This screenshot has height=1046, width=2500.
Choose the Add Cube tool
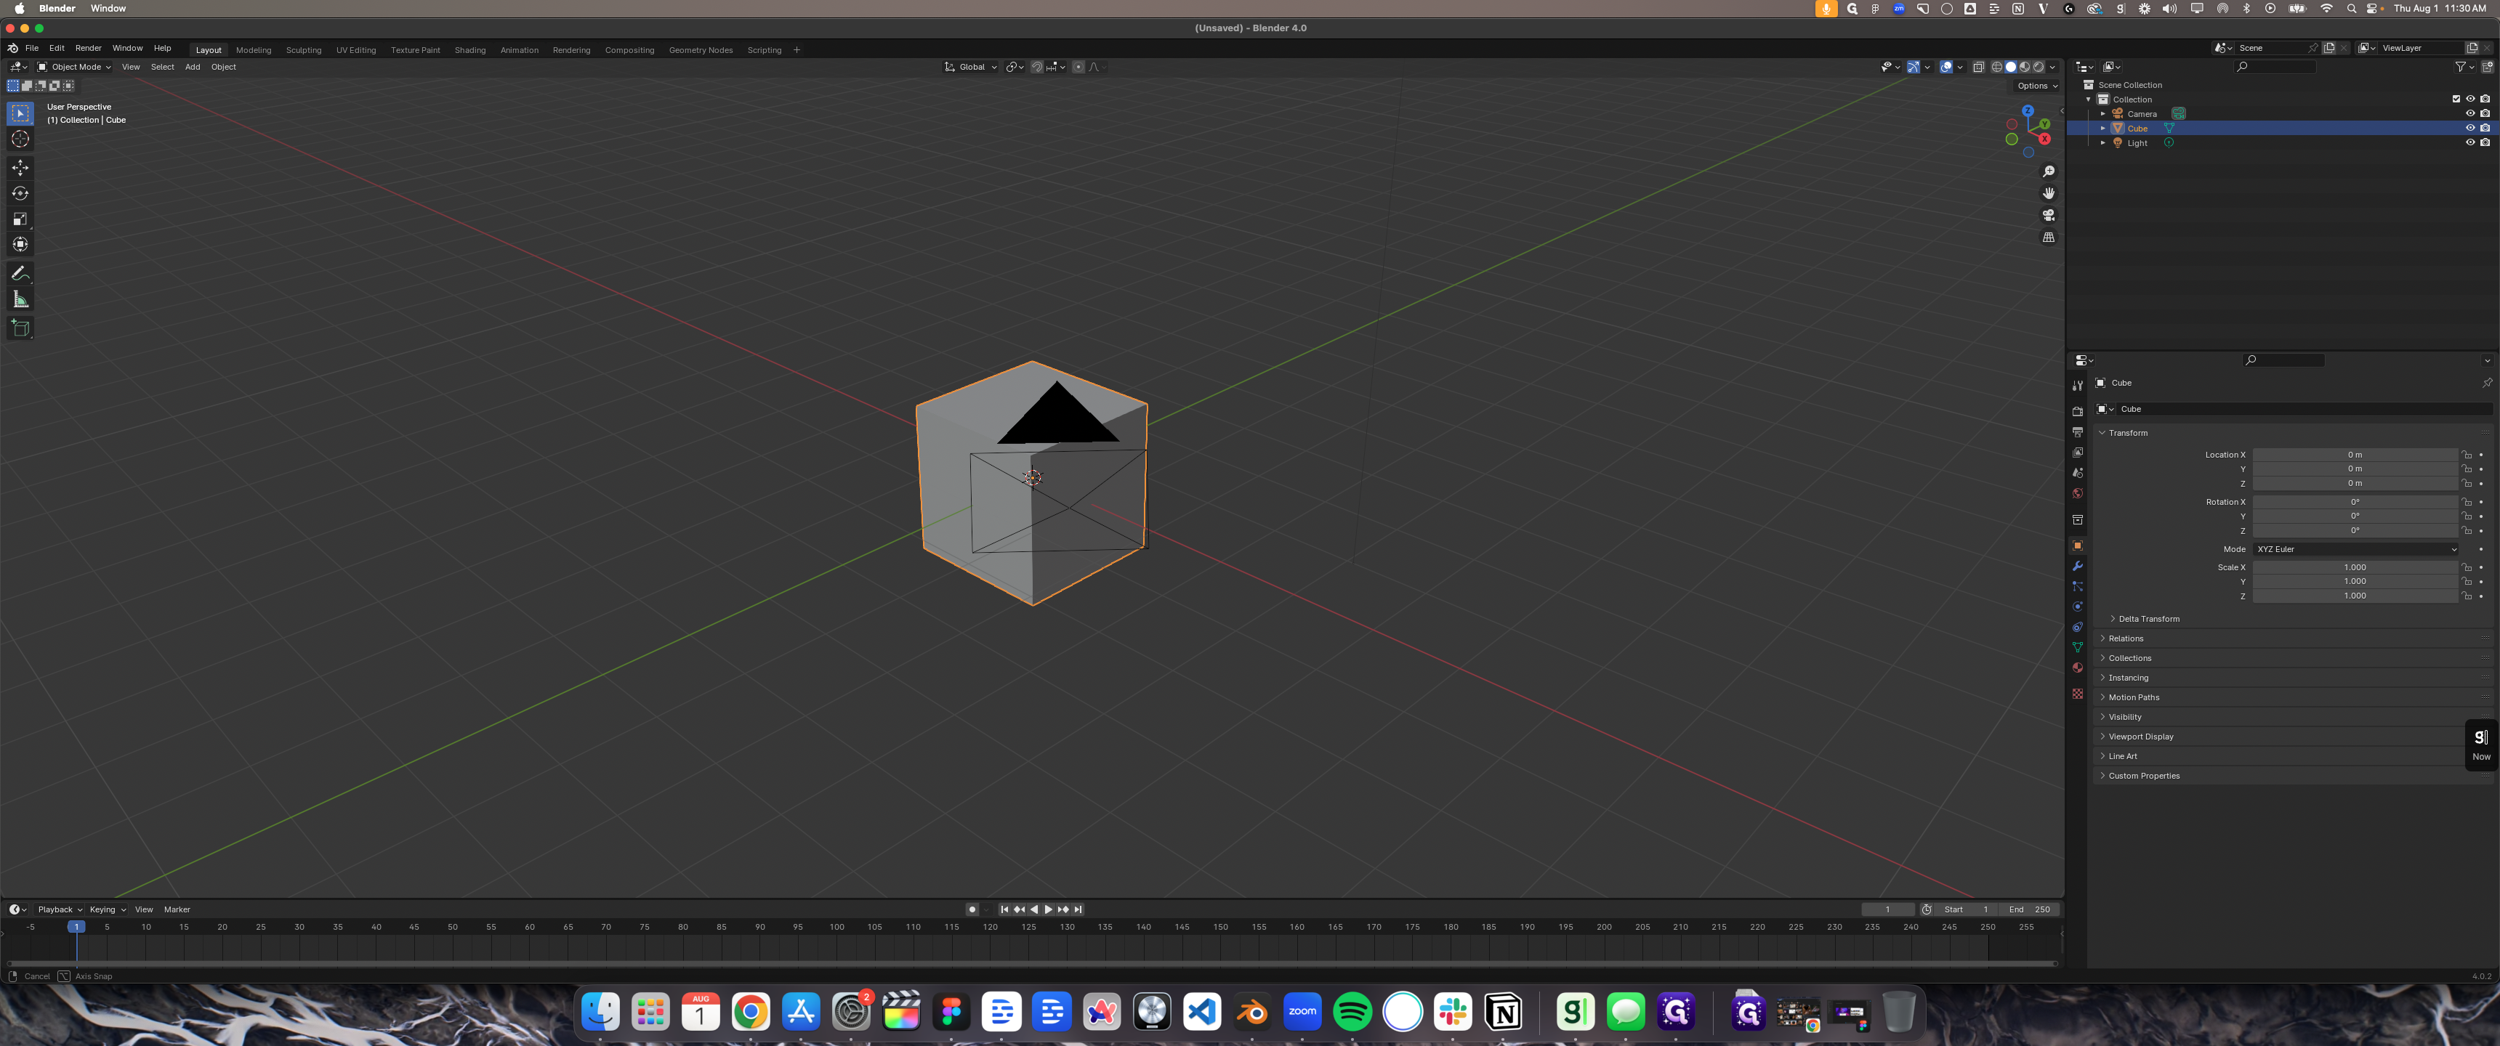click(x=20, y=328)
